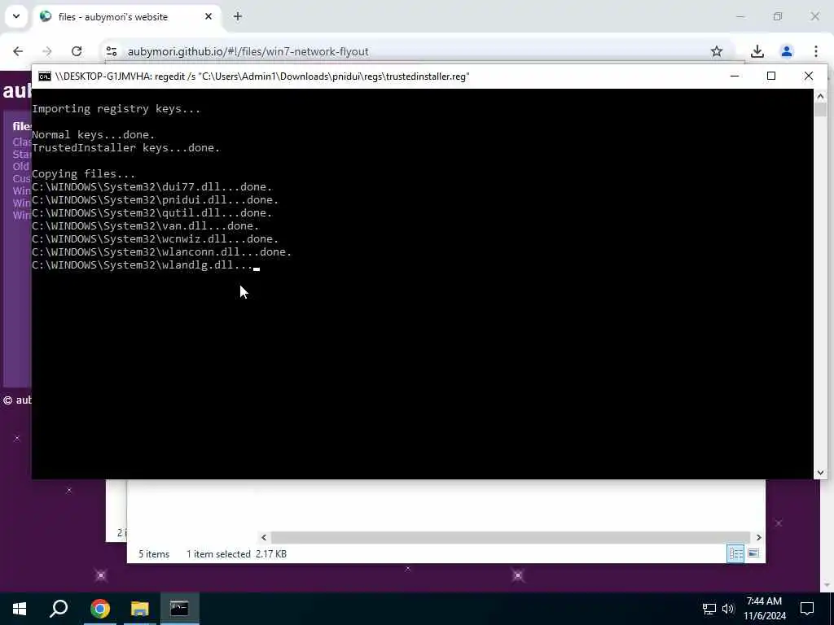The height and width of the screenshot is (625, 834).
Task: Select the aubymori's website tab
Action: point(128,16)
